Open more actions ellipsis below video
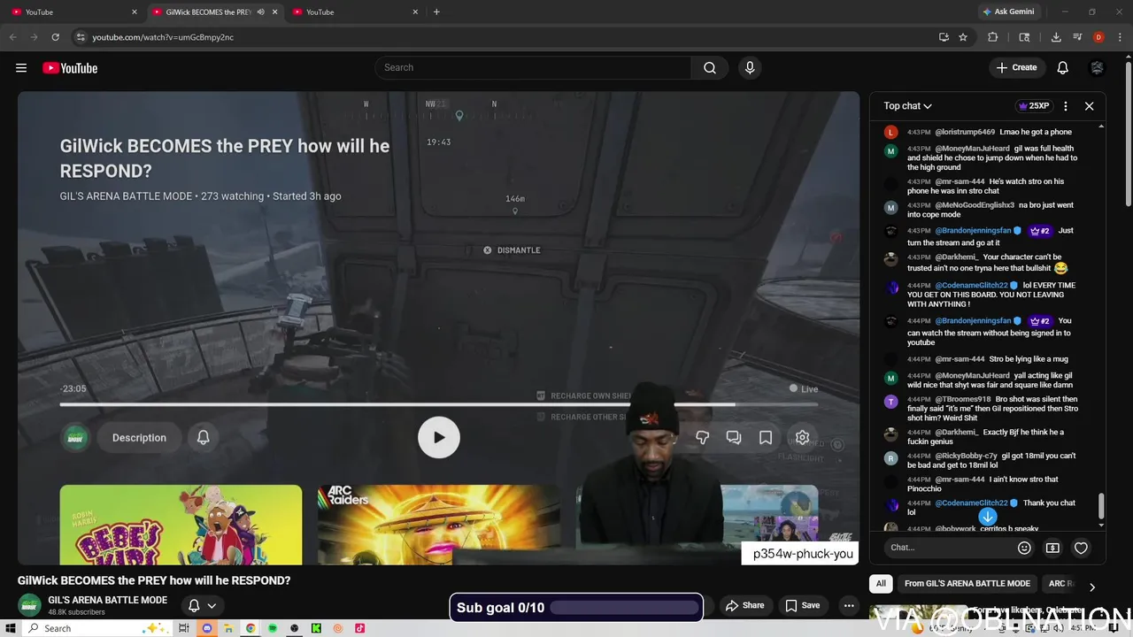Viewport: 1133px width, 637px height. pos(849,605)
